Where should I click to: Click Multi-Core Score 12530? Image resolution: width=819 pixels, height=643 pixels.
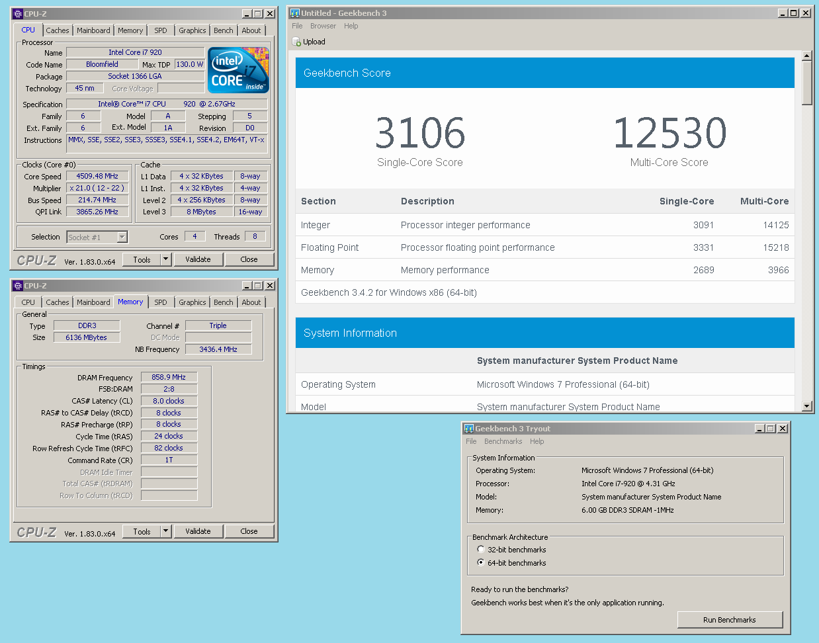point(669,133)
